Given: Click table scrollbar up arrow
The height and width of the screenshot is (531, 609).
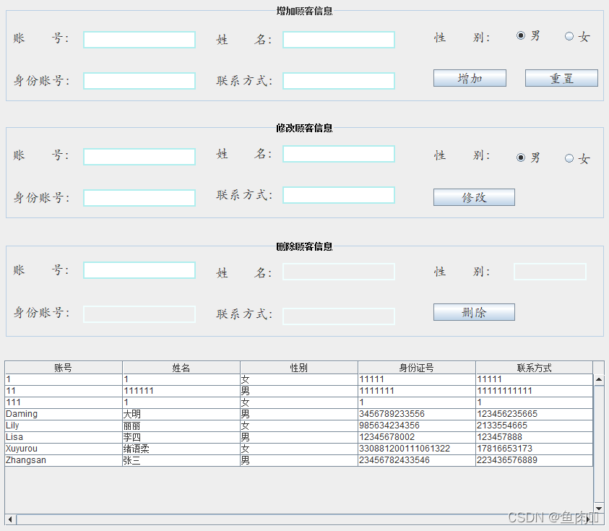Looking at the screenshot, I should [x=599, y=379].
